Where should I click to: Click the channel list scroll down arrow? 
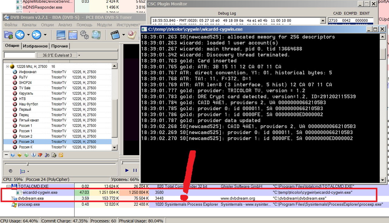114,148
